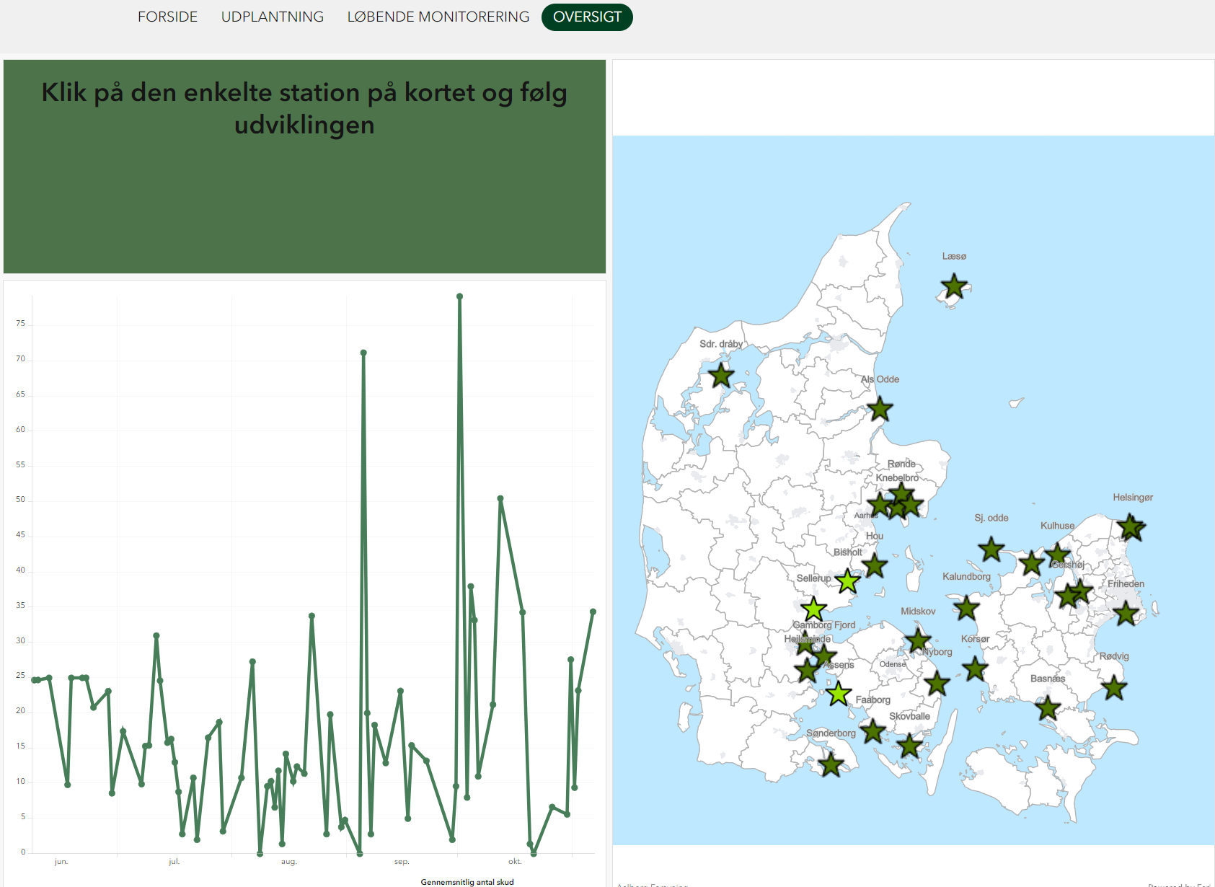This screenshot has height=887, width=1215.
Task: Open the Kalundborg station star
Action: point(966,608)
